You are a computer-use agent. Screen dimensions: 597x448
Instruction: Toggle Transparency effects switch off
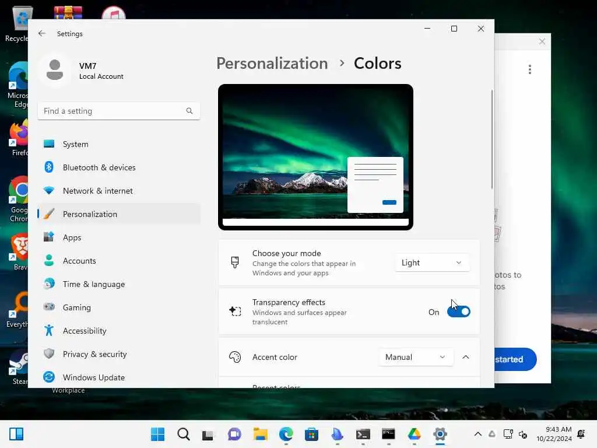[x=459, y=311]
